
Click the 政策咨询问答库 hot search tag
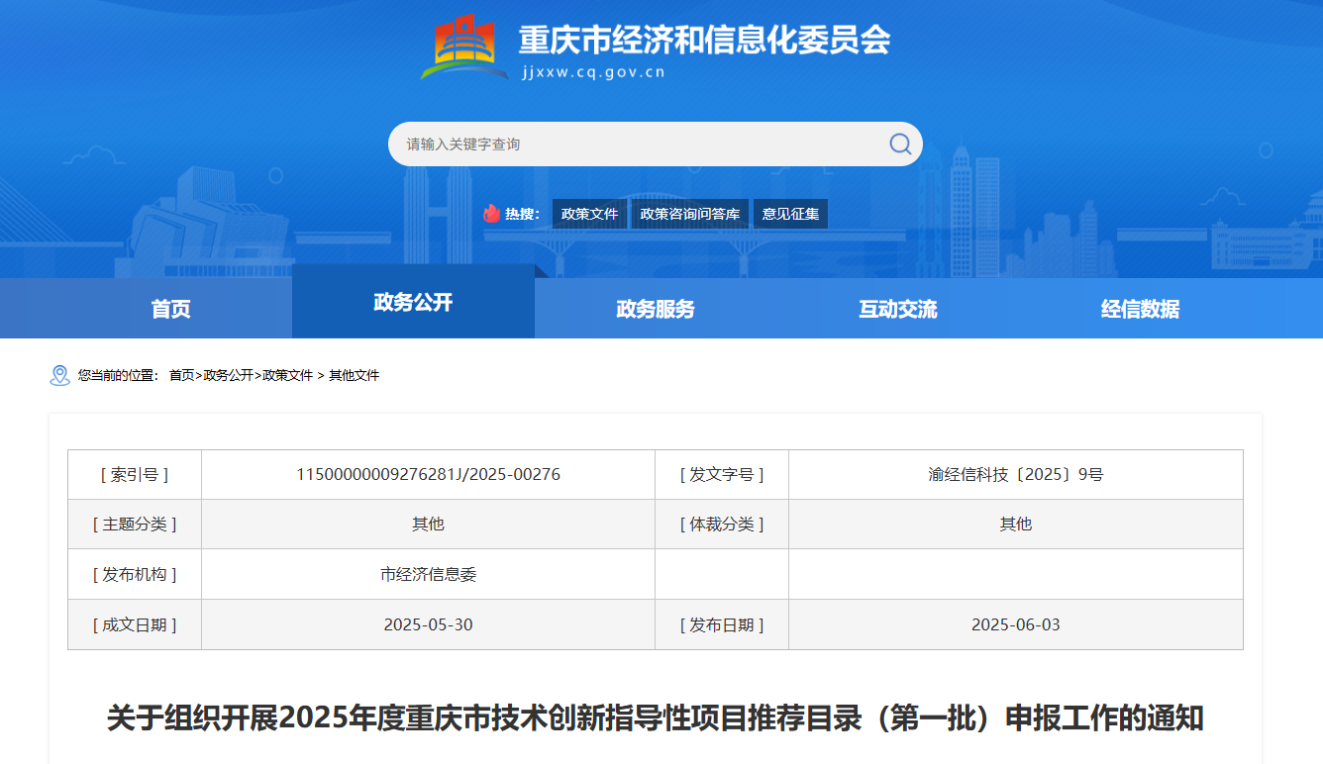coord(690,214)
